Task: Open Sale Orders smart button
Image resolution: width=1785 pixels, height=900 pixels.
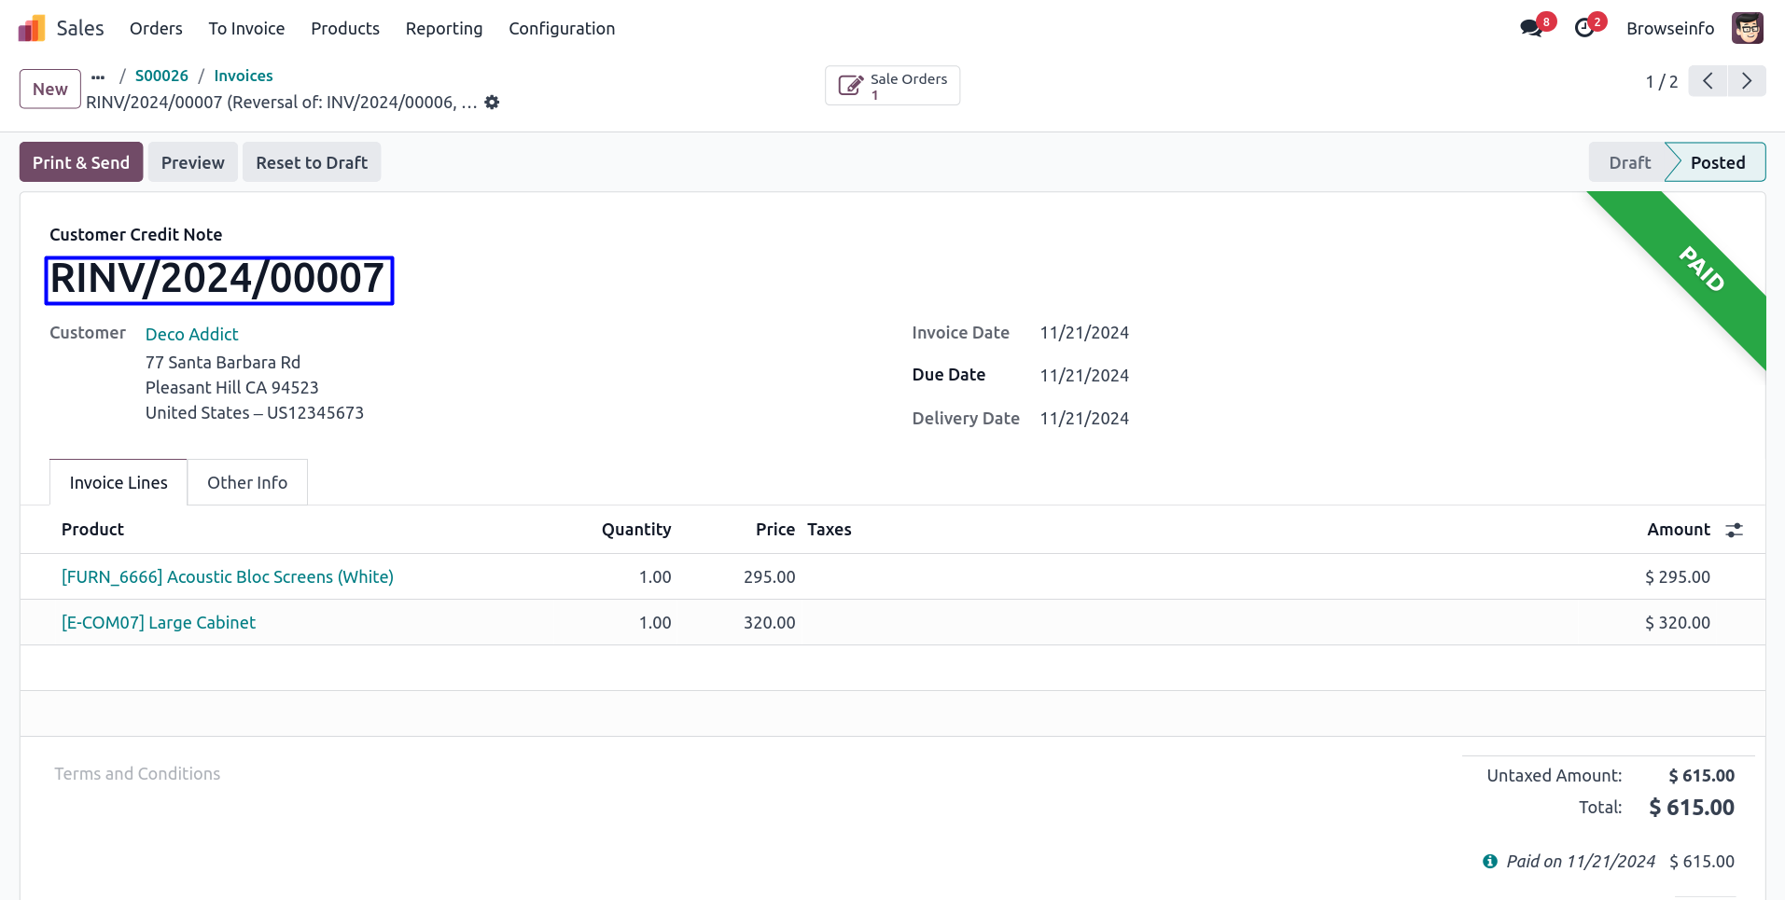Action: [892, 86]
